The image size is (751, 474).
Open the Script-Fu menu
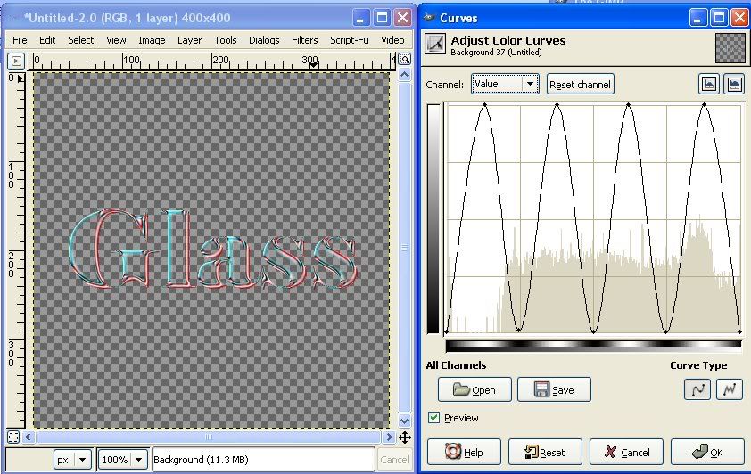(x=349, y=40)
